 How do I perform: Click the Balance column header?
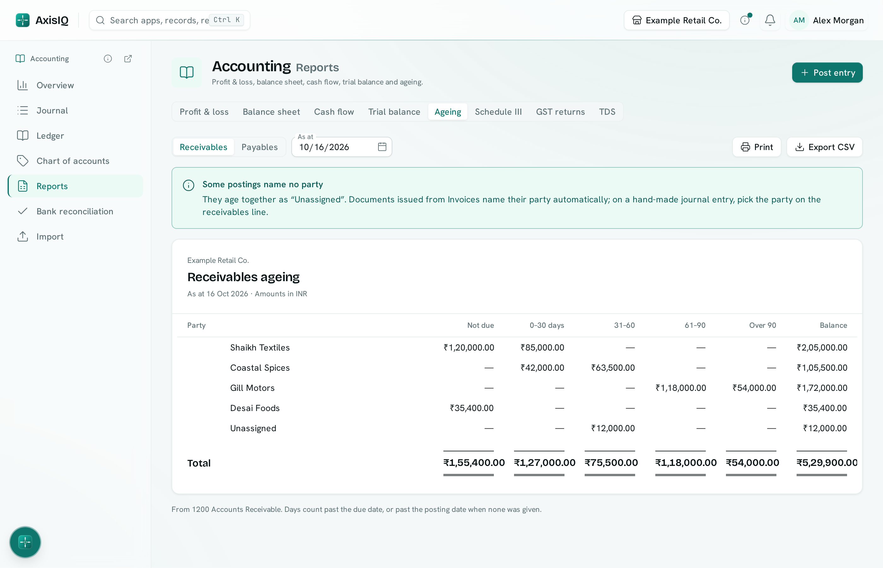[833, 325]
